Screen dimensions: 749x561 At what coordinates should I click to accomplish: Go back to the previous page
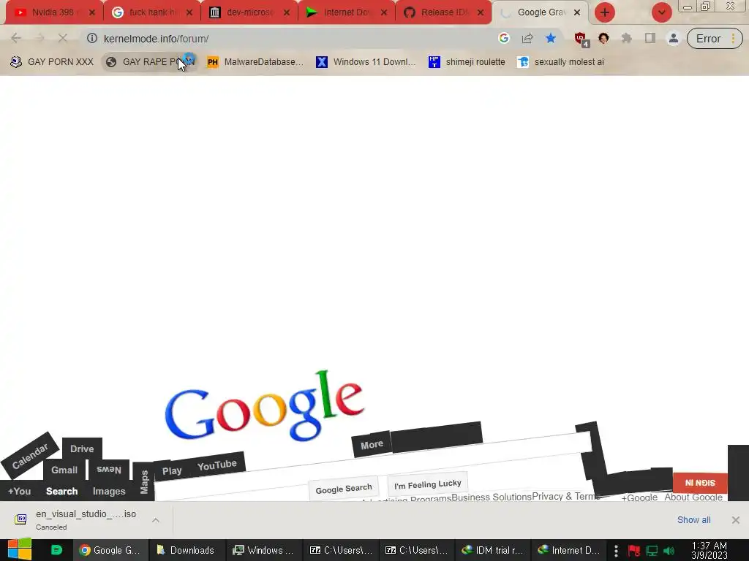16,39
